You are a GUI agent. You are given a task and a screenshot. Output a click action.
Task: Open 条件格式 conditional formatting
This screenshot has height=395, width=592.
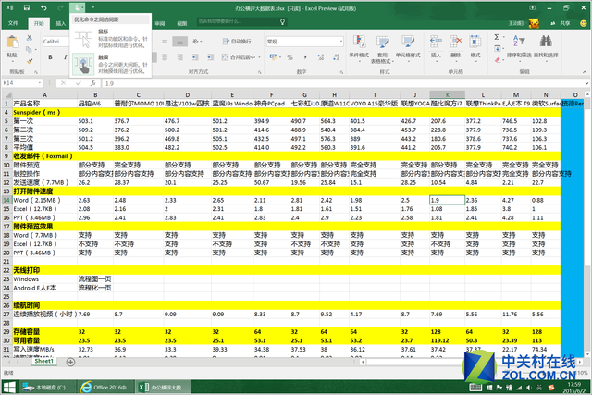point(359,49)
